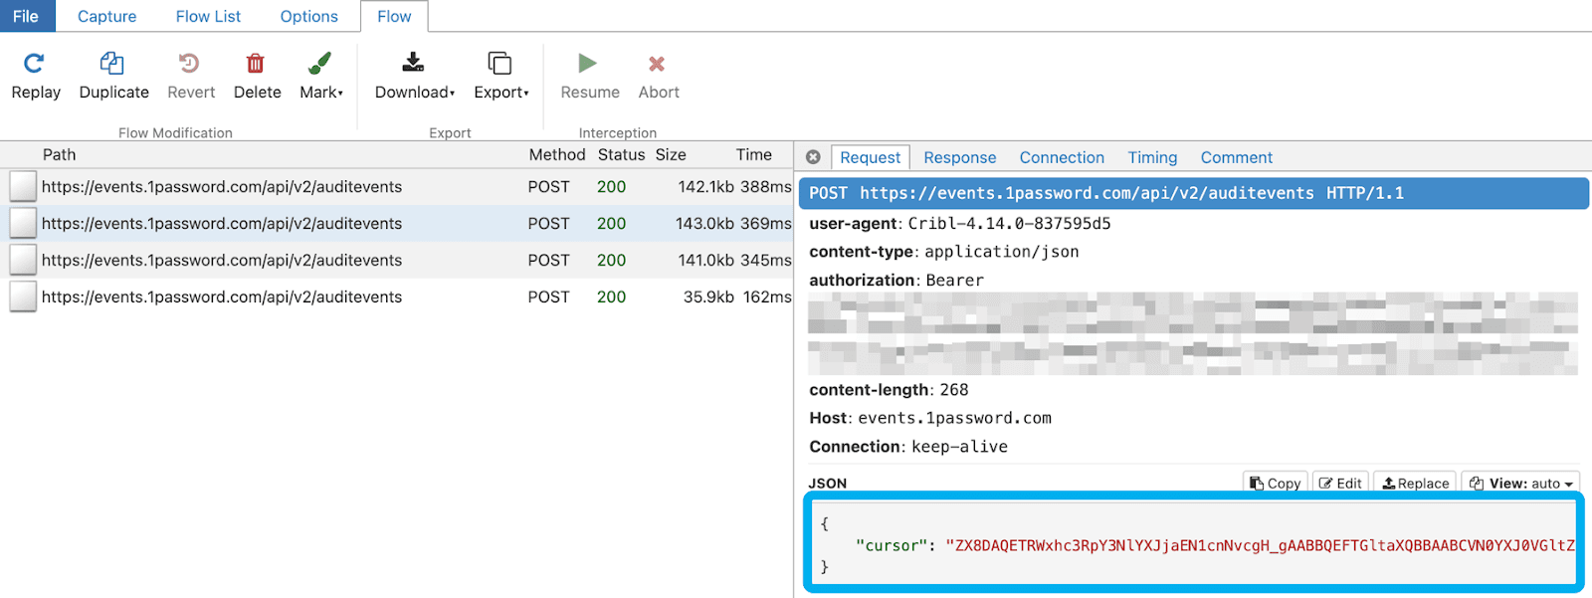1592x598 pixels.
Task: Close the flow detail panel
Action: pos(813,157)
